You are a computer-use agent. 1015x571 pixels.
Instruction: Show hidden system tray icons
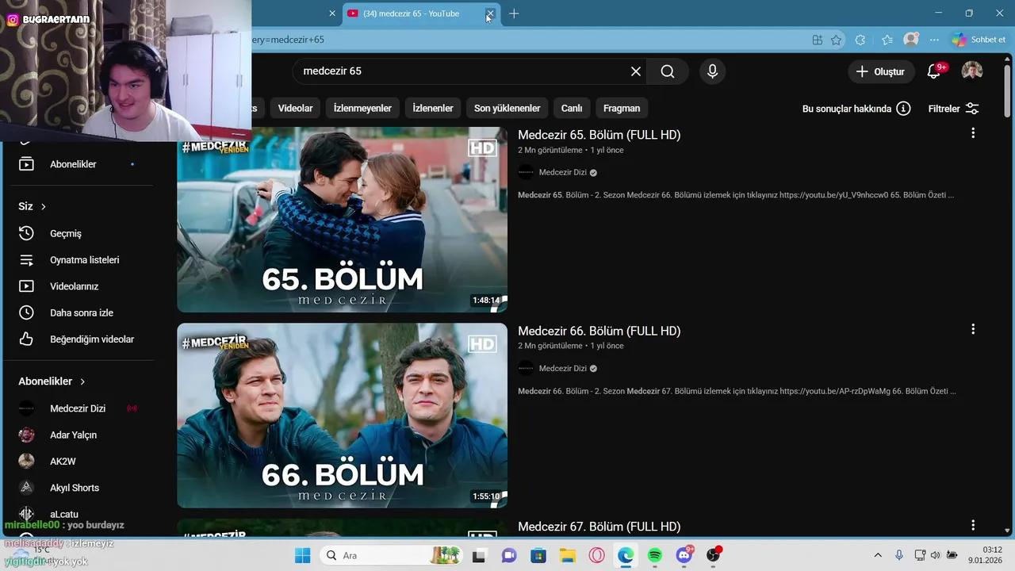[877, 555]
